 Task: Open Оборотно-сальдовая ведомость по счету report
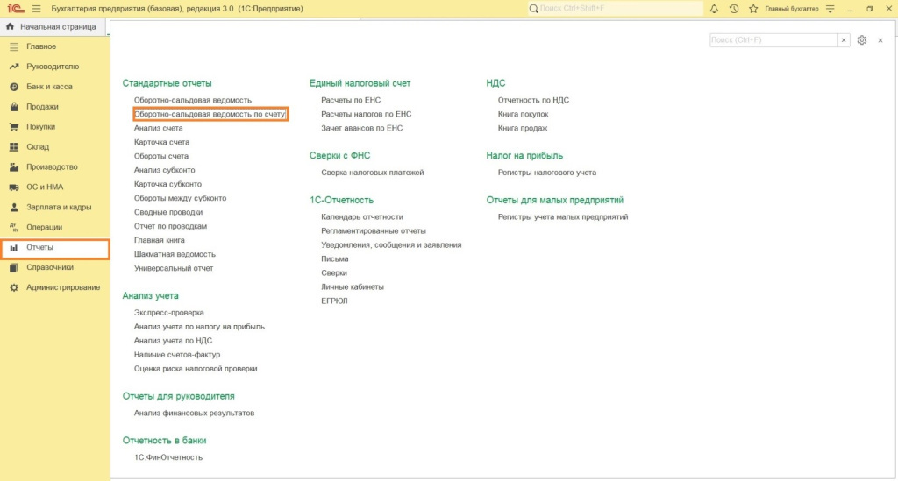point(210,114)
